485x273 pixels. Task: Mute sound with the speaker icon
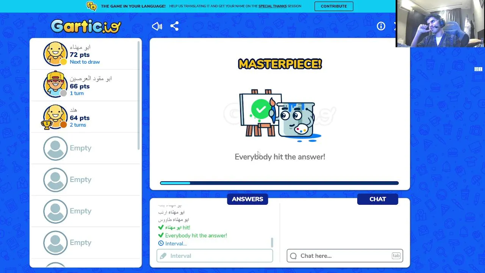157,26
